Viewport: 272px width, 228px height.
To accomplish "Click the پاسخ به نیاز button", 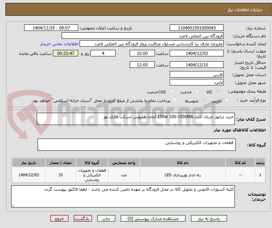I will [x=209, y=219].
